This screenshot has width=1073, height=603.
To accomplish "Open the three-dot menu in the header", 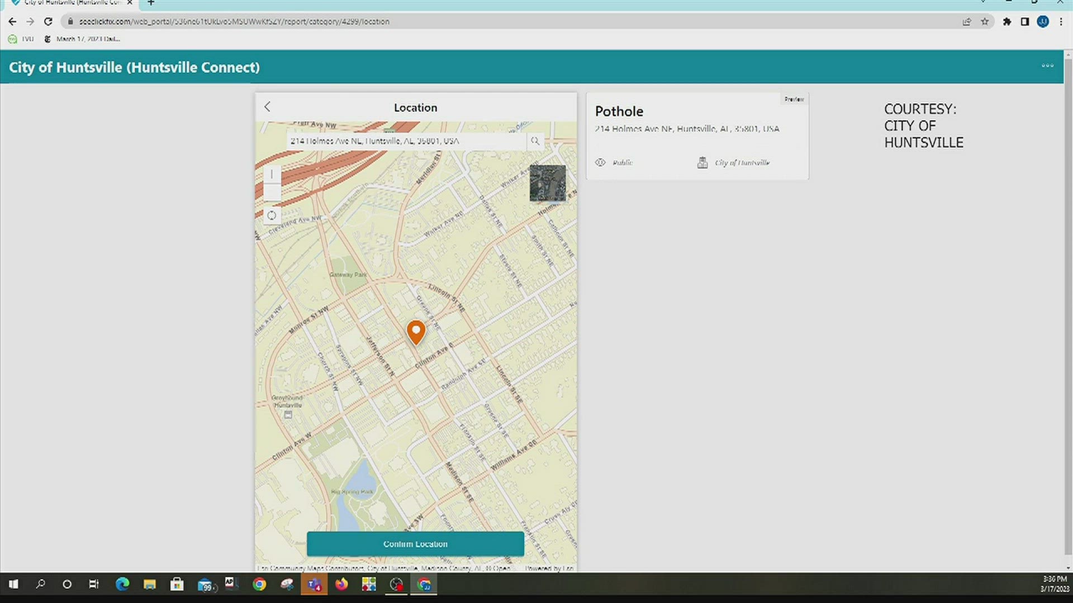I will (x=1047, y=66).
